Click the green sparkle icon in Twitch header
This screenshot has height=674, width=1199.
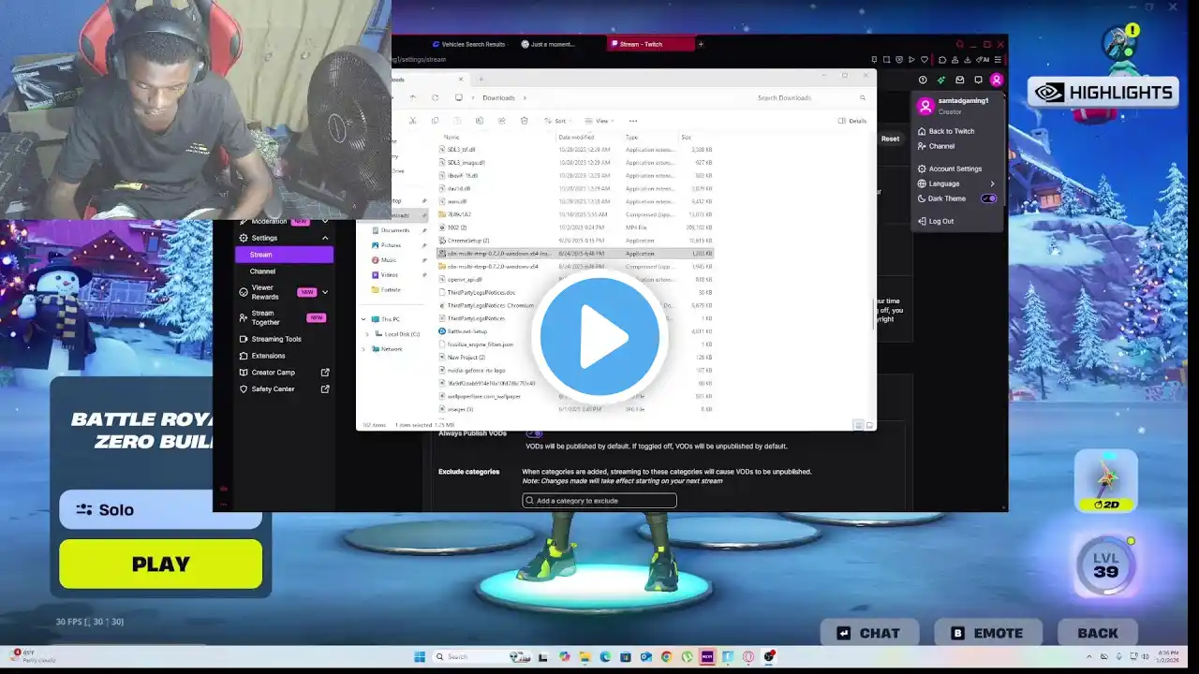pos(941,81)
